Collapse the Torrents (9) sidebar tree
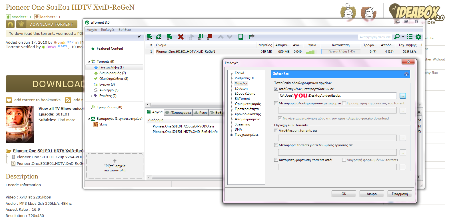Viewport: 449px width, 219px height. [x=89, y=62]
